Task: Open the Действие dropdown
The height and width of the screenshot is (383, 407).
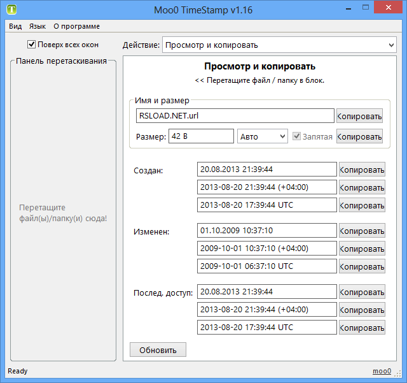Action: (279, 45)
